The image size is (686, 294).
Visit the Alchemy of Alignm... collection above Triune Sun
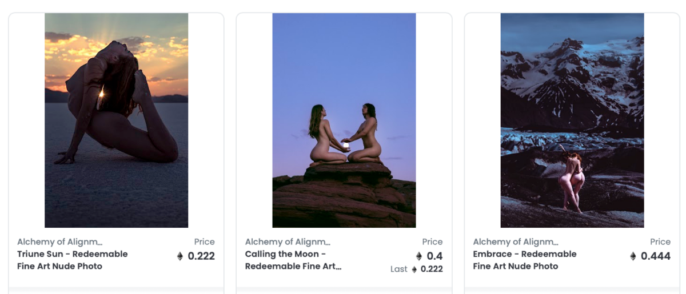point(60,241)
